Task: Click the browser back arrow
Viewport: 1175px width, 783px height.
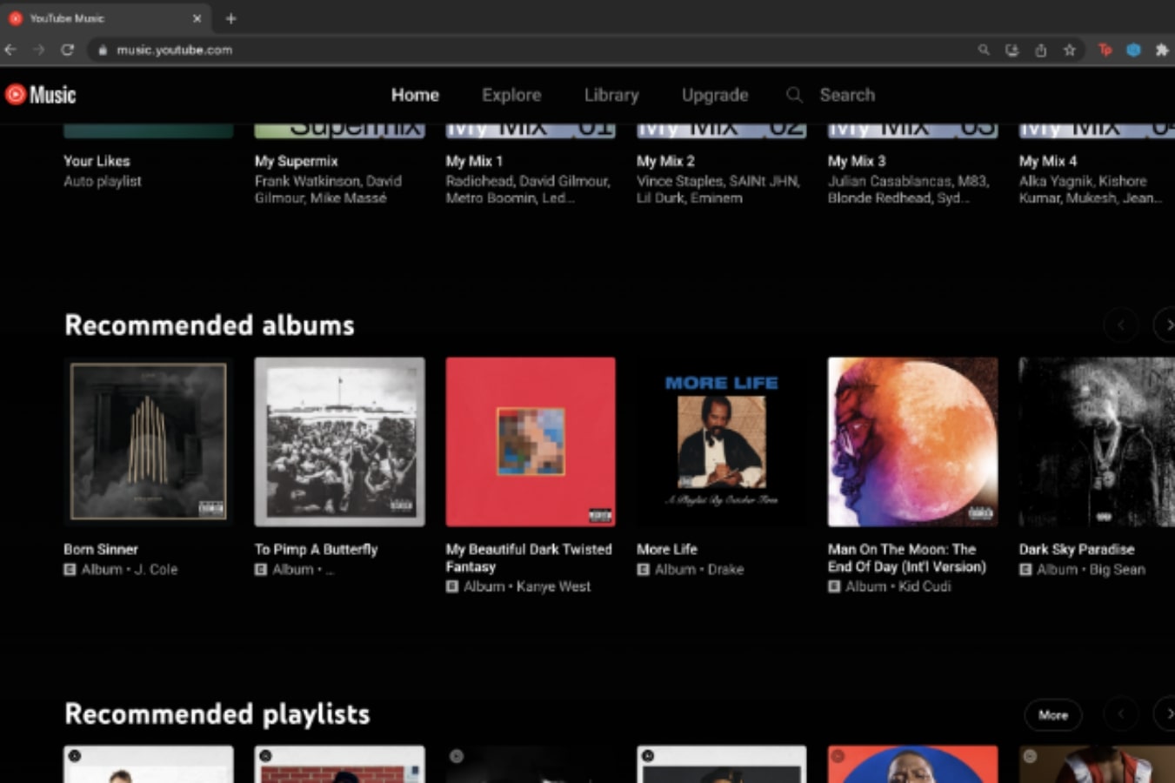Action: click(10, 50)
